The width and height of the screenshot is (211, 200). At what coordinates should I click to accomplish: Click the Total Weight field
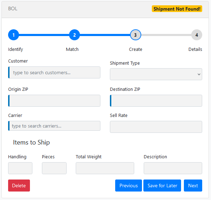[x=105, y=168]
